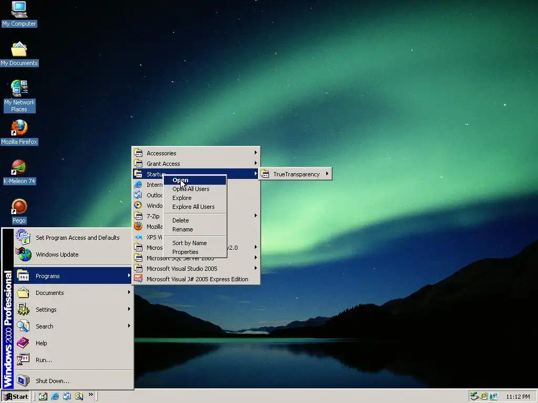Click the Internet Explorer icon in Programs
Viewport: 538px width, 403px height.
(138, 185)
